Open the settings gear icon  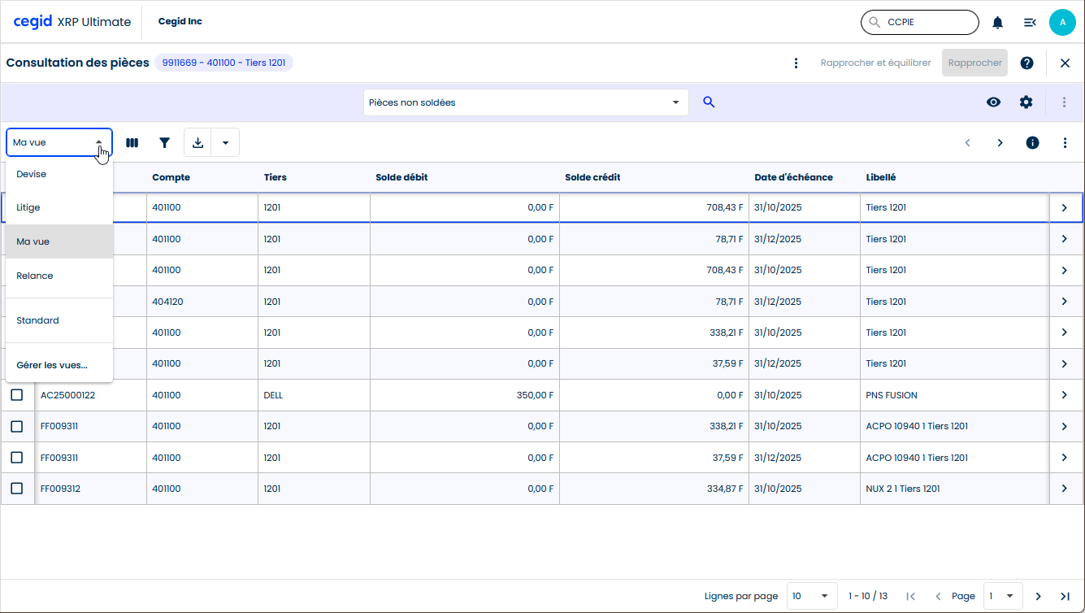click(1026, 102)
